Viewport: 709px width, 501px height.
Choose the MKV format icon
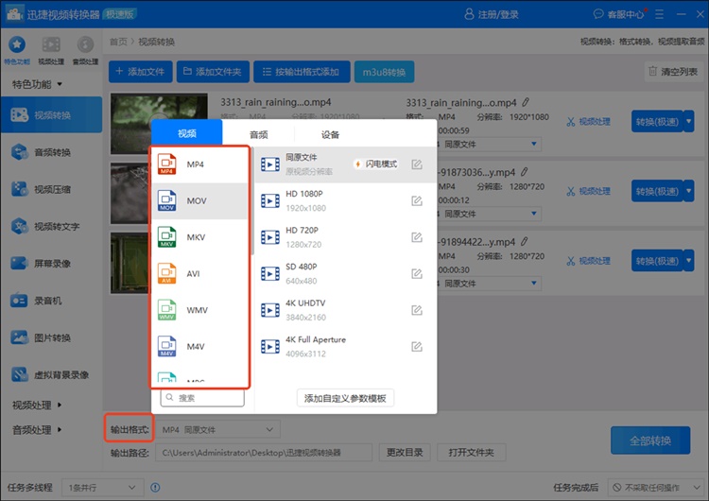(166, 237)
